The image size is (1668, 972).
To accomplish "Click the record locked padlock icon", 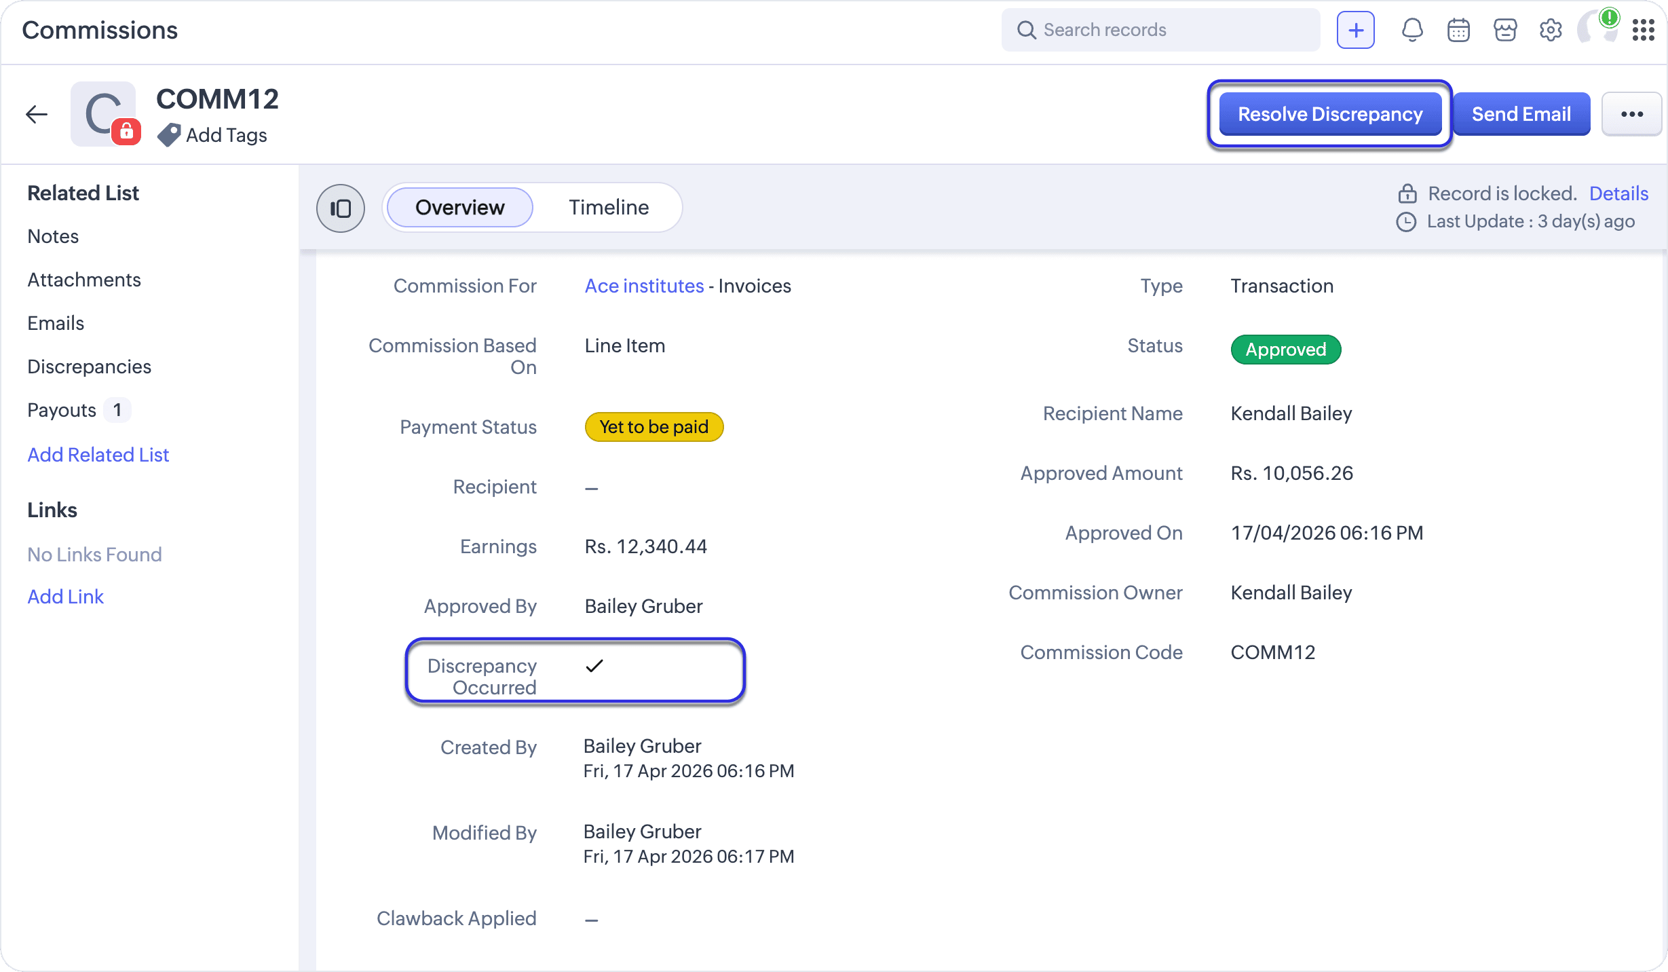I will [x=1407, y=193].
